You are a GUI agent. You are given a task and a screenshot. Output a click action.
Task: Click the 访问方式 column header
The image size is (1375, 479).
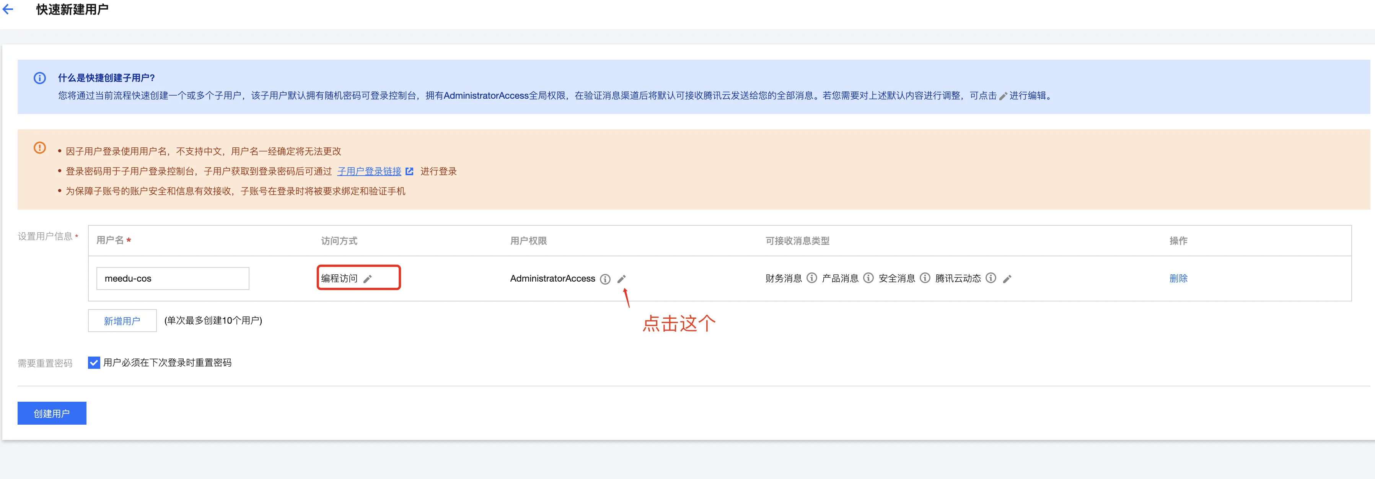pyautogui.click(x=339, y=241)
